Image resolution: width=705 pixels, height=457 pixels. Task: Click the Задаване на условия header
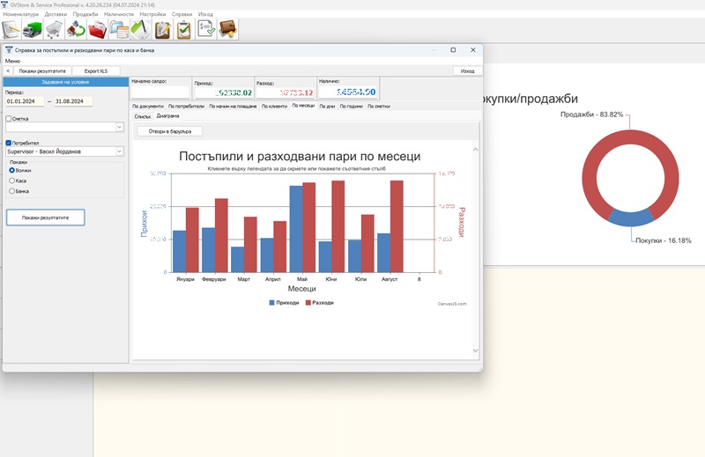point(65,82)
